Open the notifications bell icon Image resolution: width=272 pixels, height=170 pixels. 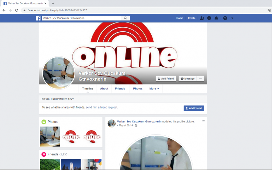point(217,18)
